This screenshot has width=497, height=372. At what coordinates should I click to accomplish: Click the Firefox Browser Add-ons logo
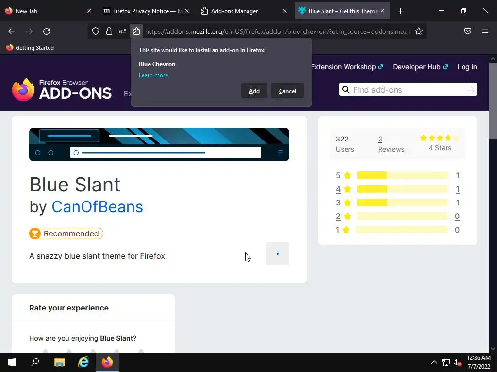pos(62,90)
